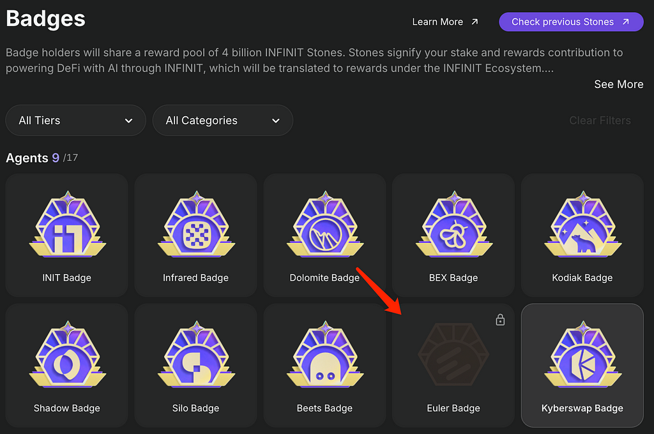Click the Check previous Stones button
This screenshot has width=654, height=434.
[x=571, y=22]
